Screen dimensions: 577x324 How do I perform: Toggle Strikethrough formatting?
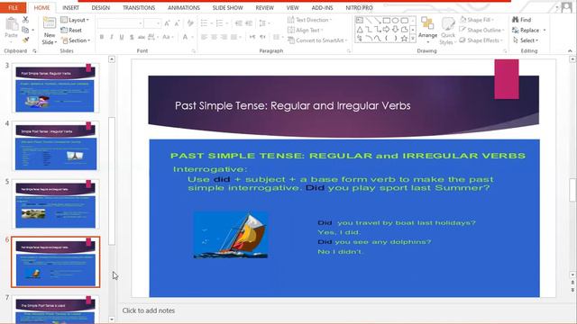click(142, 37)
